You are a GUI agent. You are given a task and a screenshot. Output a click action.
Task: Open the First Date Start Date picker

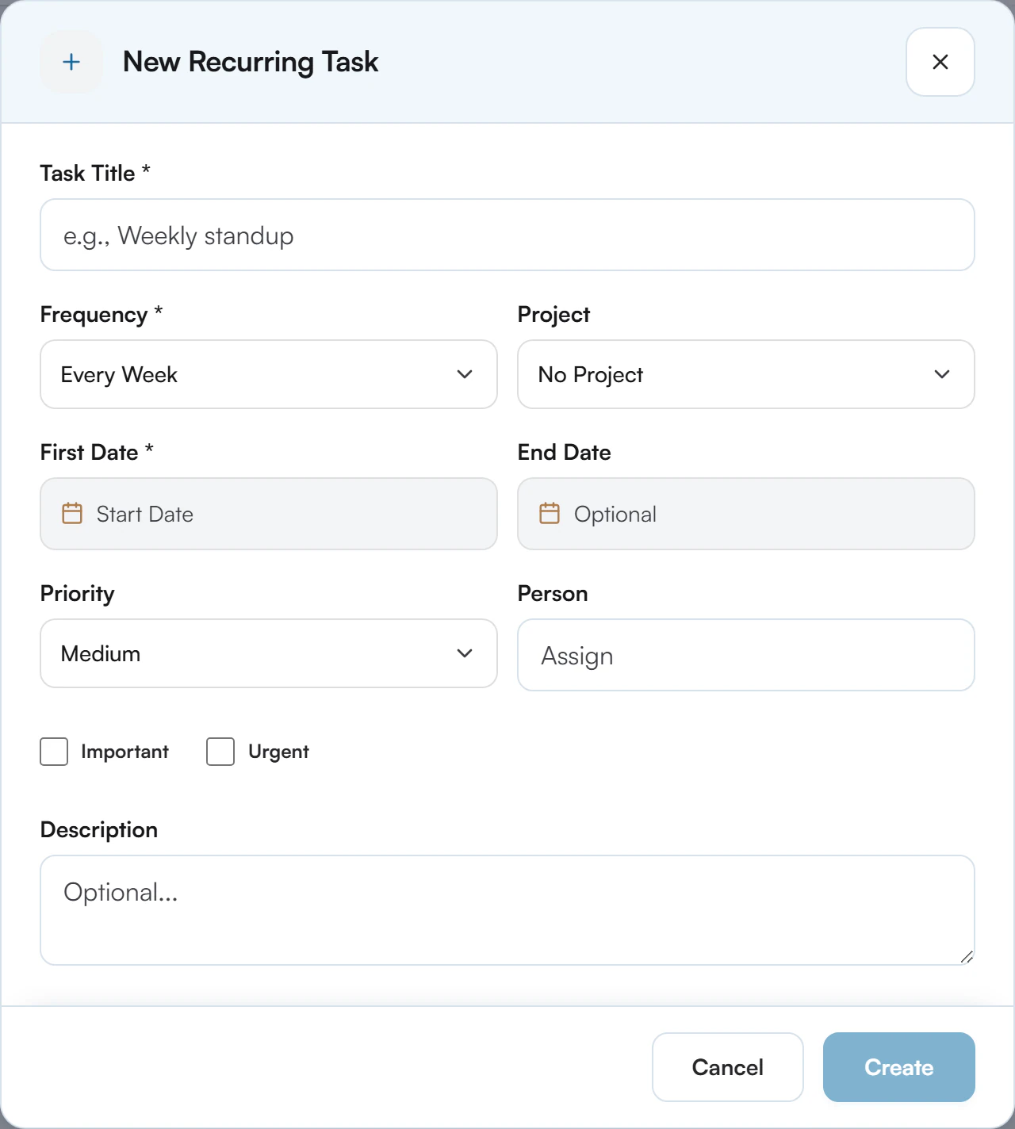[x=269, y=514]
